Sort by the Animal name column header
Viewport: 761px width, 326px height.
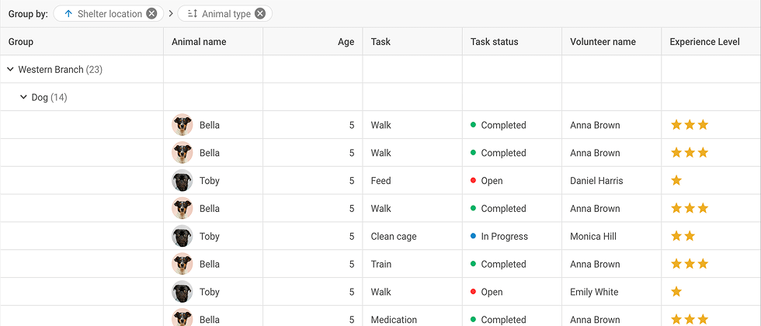199,42
